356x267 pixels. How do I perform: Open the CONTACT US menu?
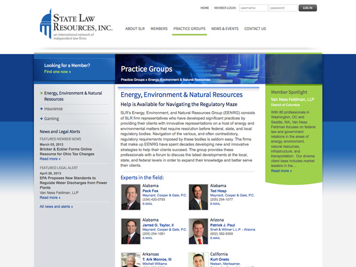pyautogui.click(x=255, y=29)
